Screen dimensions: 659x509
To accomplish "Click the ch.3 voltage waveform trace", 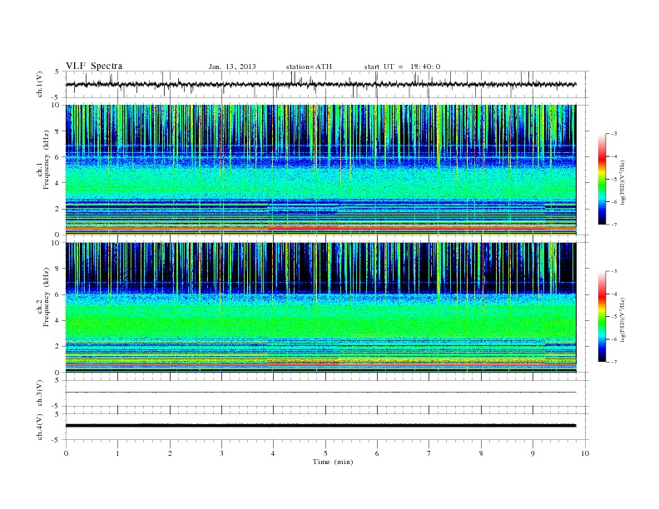I will tap(320, 393).
